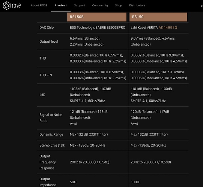Click the Output Frequency Response label
The height and width of the screenshot is (187, 203).
tap(48, 162)
